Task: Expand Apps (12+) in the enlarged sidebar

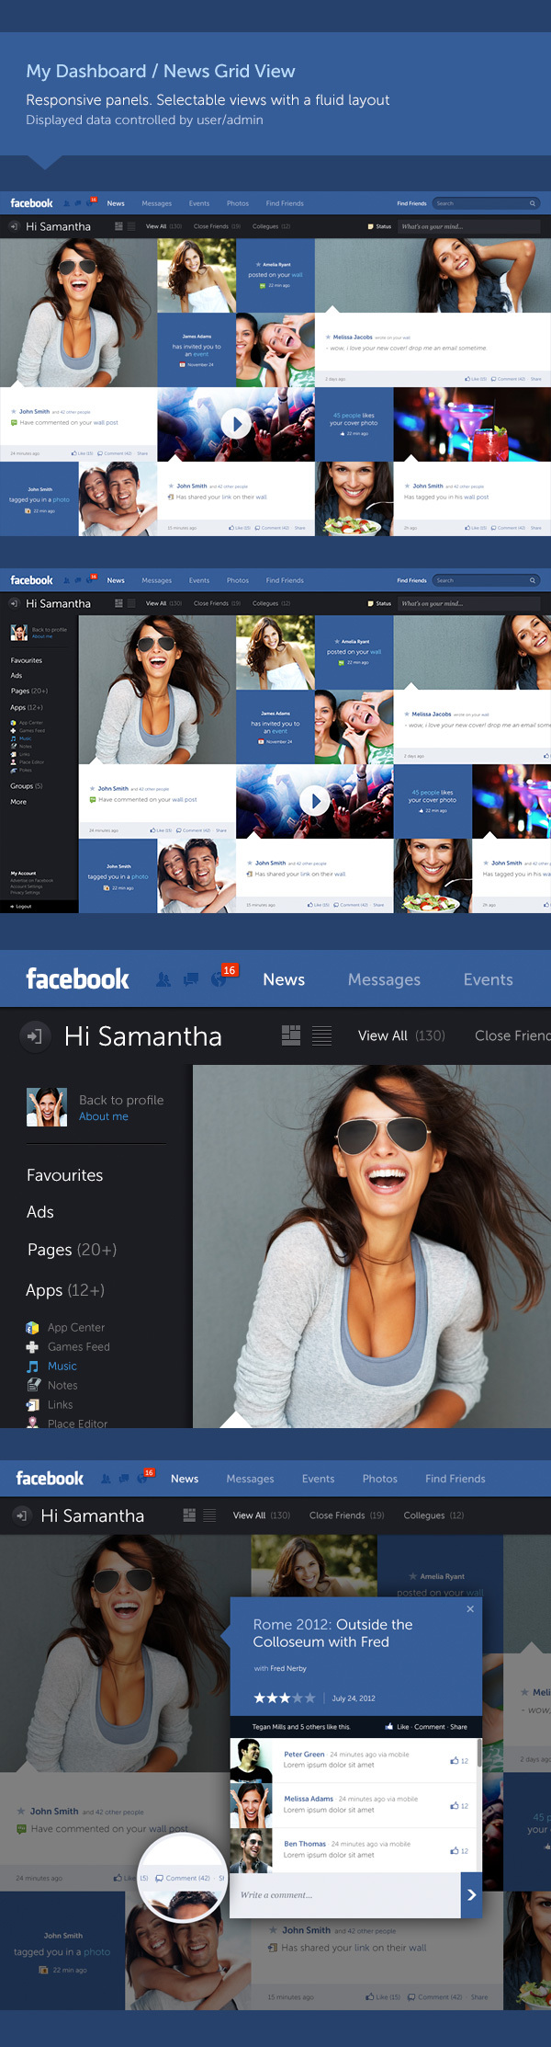Action: 64,1290
